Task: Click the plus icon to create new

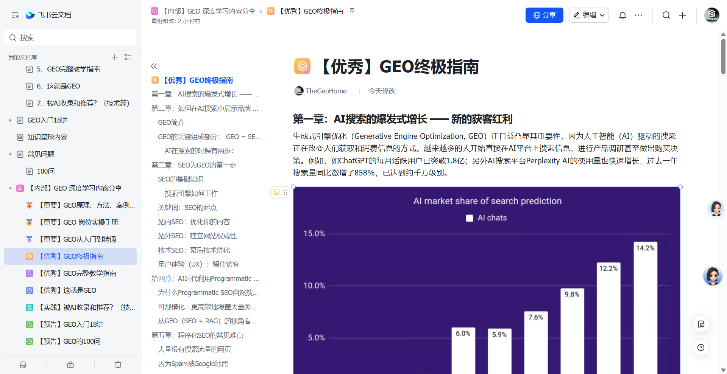Action: point(682,15)
